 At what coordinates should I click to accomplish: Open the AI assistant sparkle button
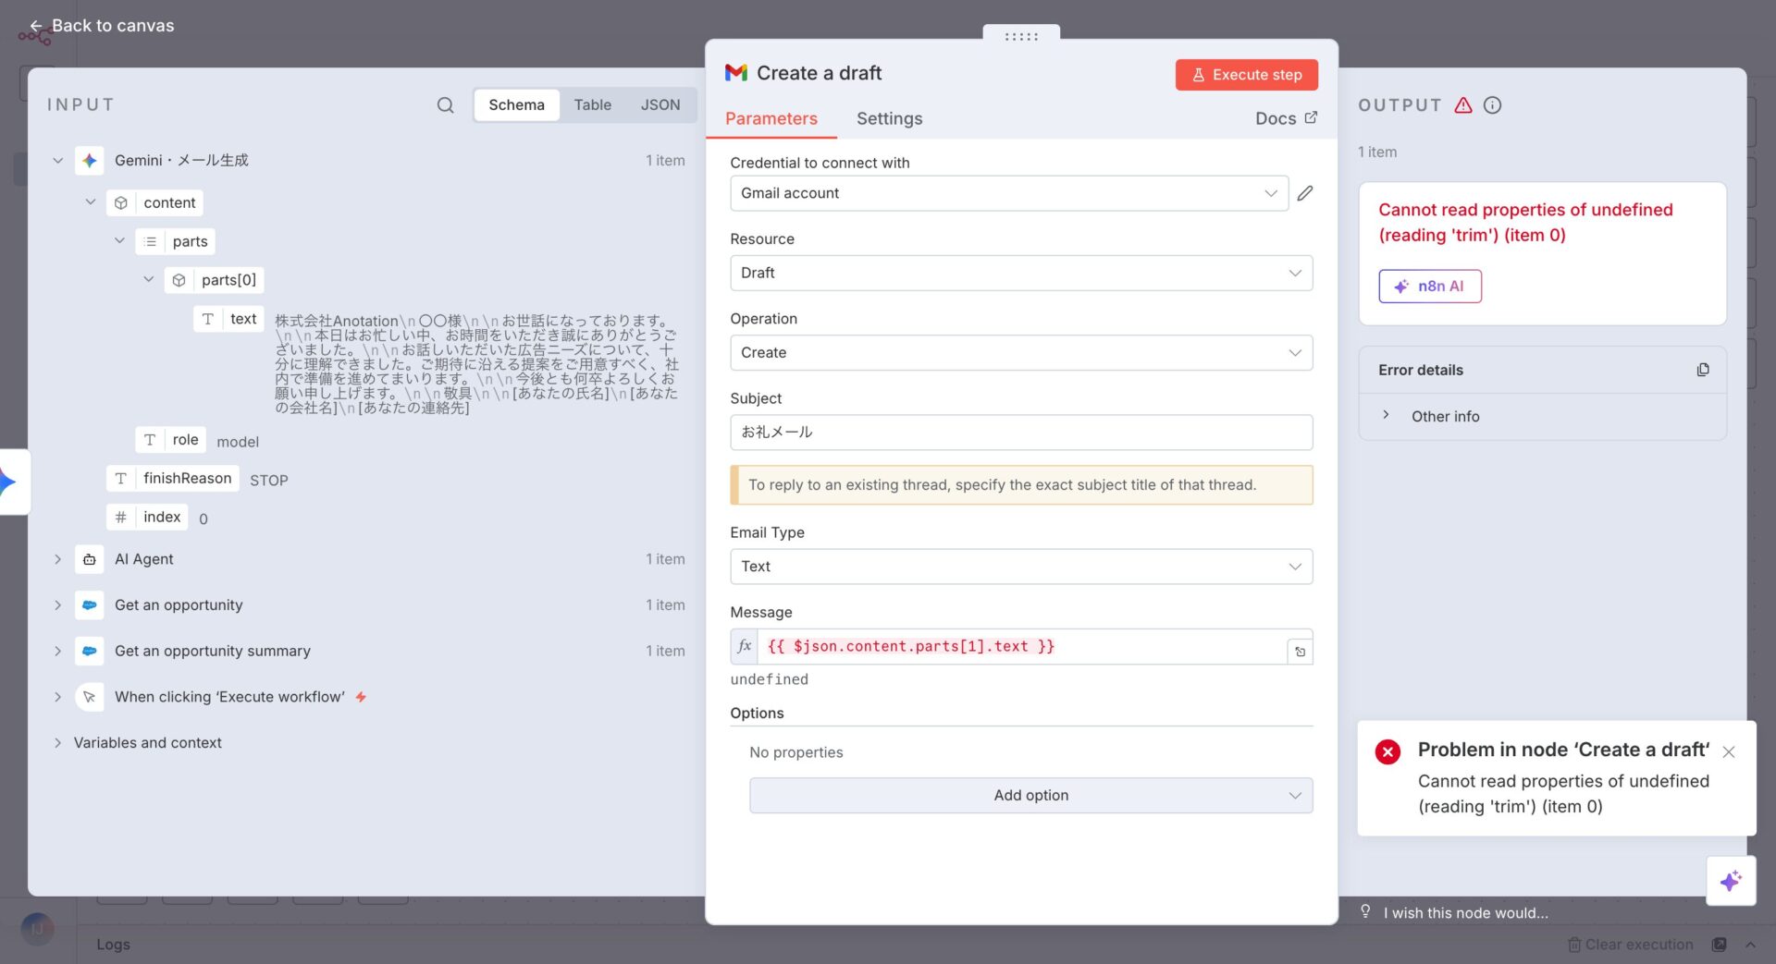tap(1730, 881)
